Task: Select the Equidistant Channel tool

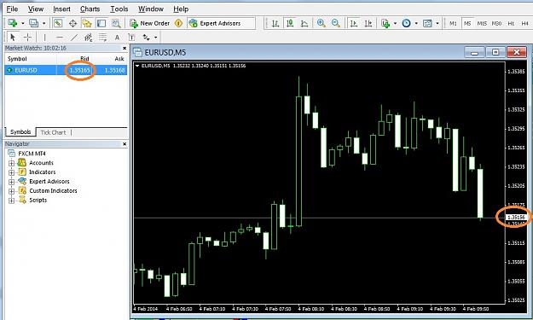Action: [x=89, y=37]
